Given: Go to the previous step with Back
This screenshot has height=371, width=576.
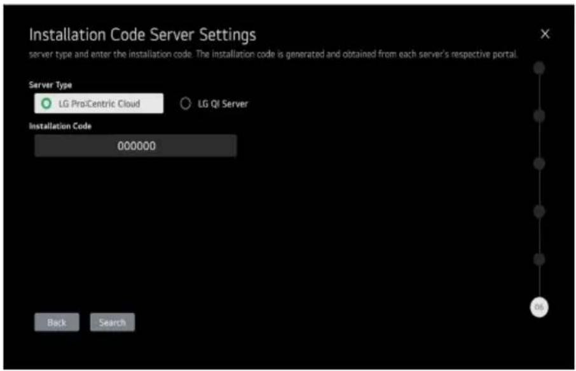Looking at the screenshot, I should pyautogui.click(x=57, y=322).
